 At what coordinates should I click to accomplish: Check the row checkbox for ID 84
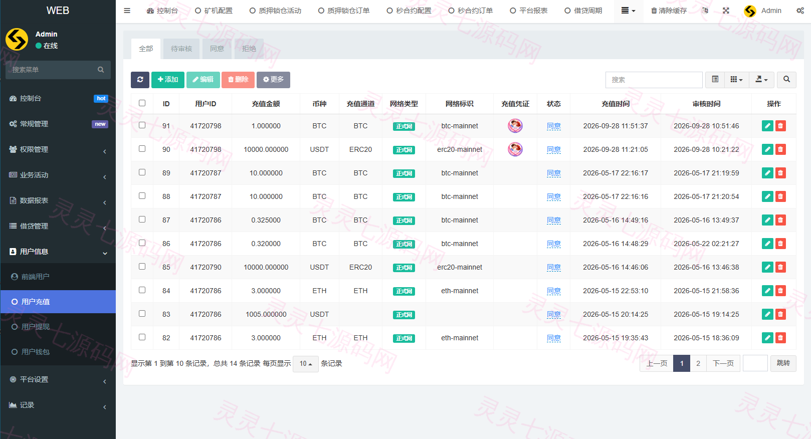pyautogui.click(x=142, y=290)
